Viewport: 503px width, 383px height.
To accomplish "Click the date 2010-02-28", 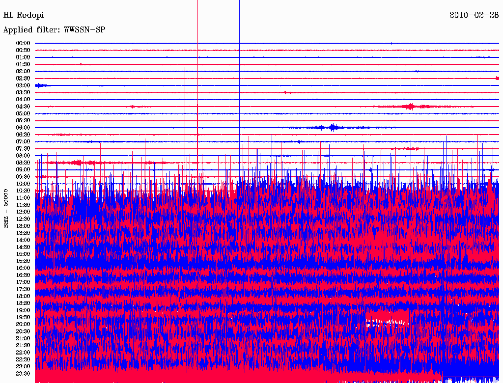I will point(474,15).
